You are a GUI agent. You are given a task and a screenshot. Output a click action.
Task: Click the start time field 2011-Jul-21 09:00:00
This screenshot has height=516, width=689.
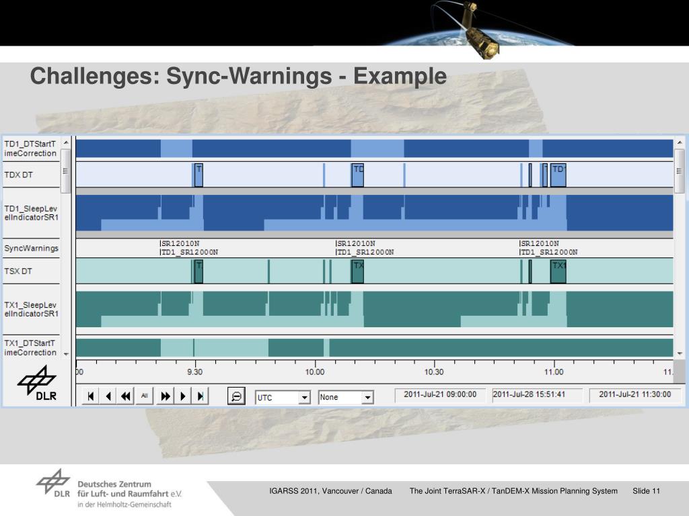coord(440,394)
